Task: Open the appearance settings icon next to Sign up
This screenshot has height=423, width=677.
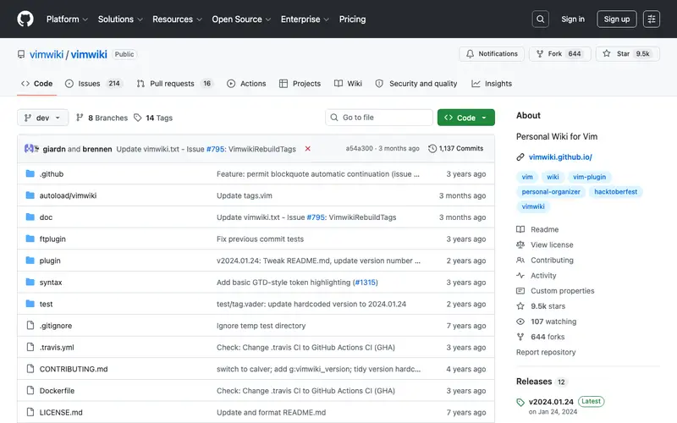Action: tap(651, 19)
